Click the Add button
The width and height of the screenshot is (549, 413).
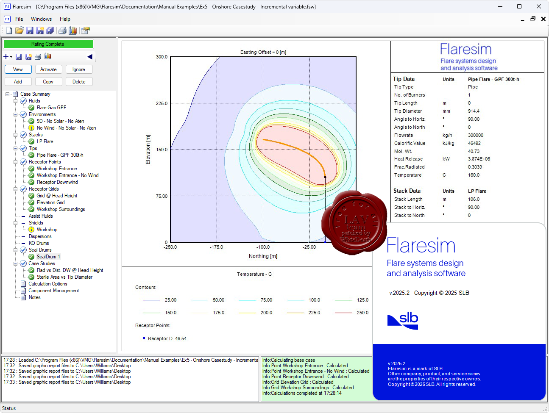[x=18, y=82]
